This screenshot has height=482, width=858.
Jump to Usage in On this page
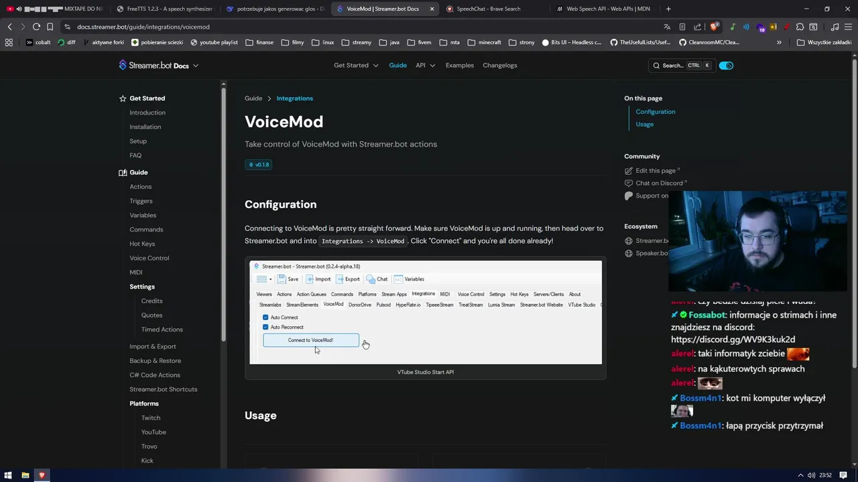[x=645, y=125]
